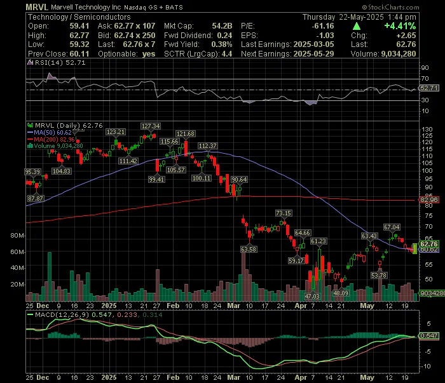The image size is (445, 383).
Task: Click the volume bars icon in chart legend
Action: tap(30, 146)
